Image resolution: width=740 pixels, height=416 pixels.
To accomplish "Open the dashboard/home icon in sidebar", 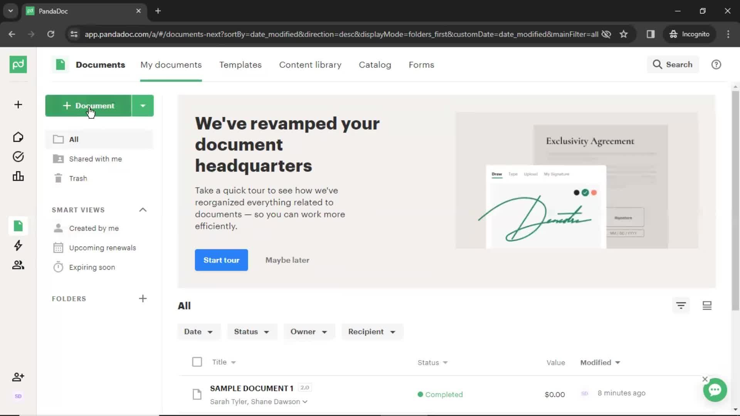I will pyautogui.click(x=18, y=136).
